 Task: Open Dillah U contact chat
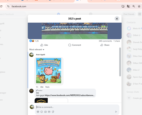tap(134, 35)
